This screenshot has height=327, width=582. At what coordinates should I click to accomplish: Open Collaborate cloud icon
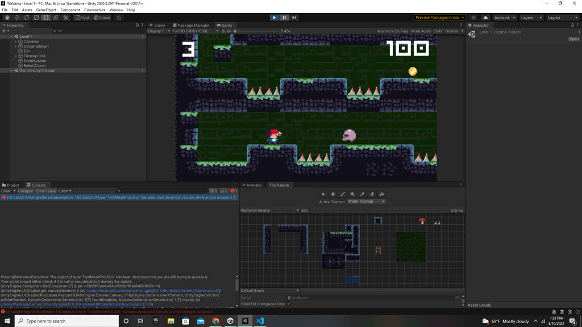pos(485,18)
